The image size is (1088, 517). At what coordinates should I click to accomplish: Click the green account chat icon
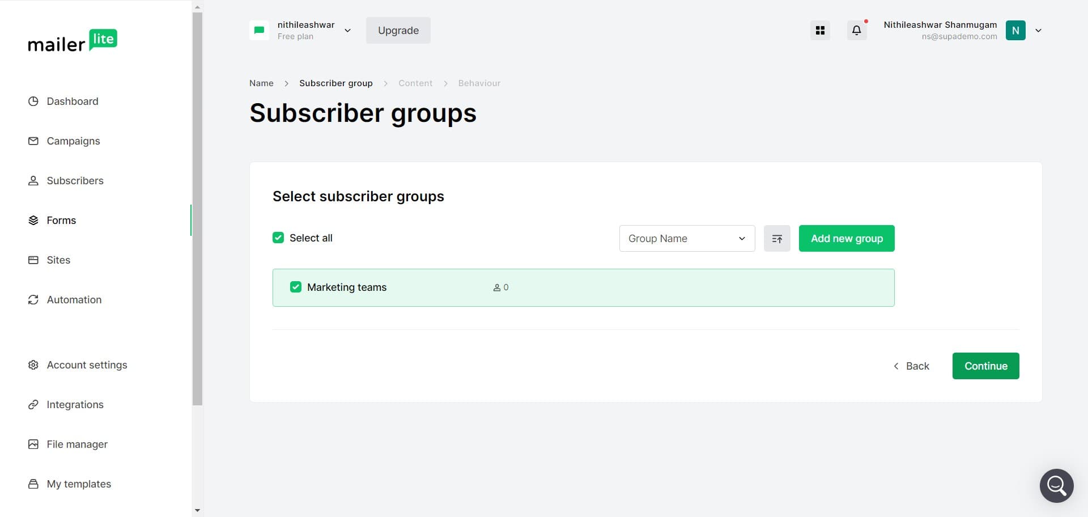[260, 31]
